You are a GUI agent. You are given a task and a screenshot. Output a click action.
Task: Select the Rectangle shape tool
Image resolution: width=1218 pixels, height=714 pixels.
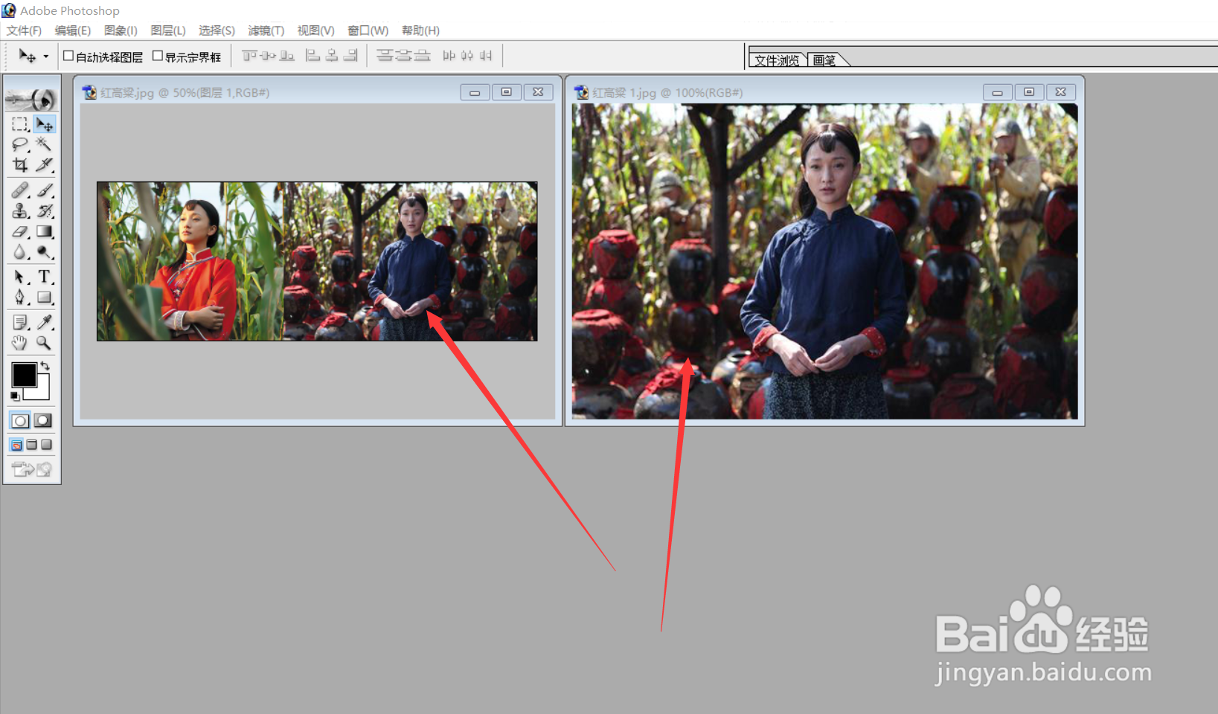[45, 297]
